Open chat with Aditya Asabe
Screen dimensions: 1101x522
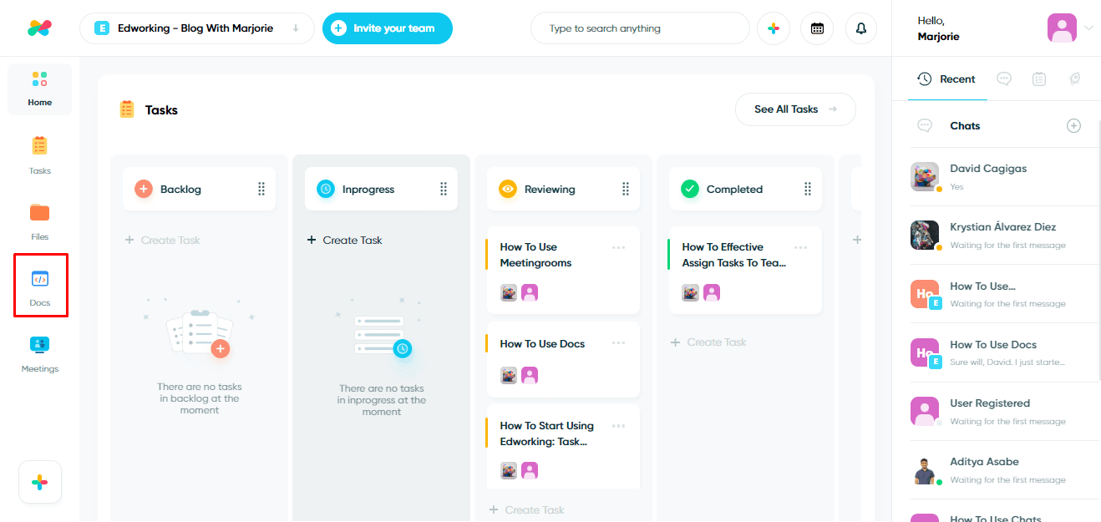[x=1002, y=470]
